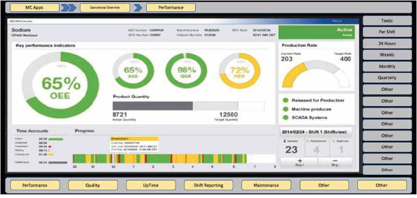Click the green Machine produces status indicator

[286, 109]
